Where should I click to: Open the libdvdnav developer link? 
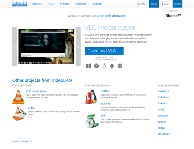click(x=163, y=97)
